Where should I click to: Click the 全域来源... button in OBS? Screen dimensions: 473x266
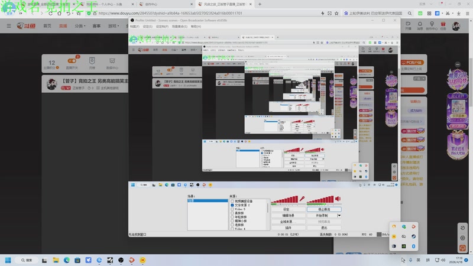(x=288, y=222)
